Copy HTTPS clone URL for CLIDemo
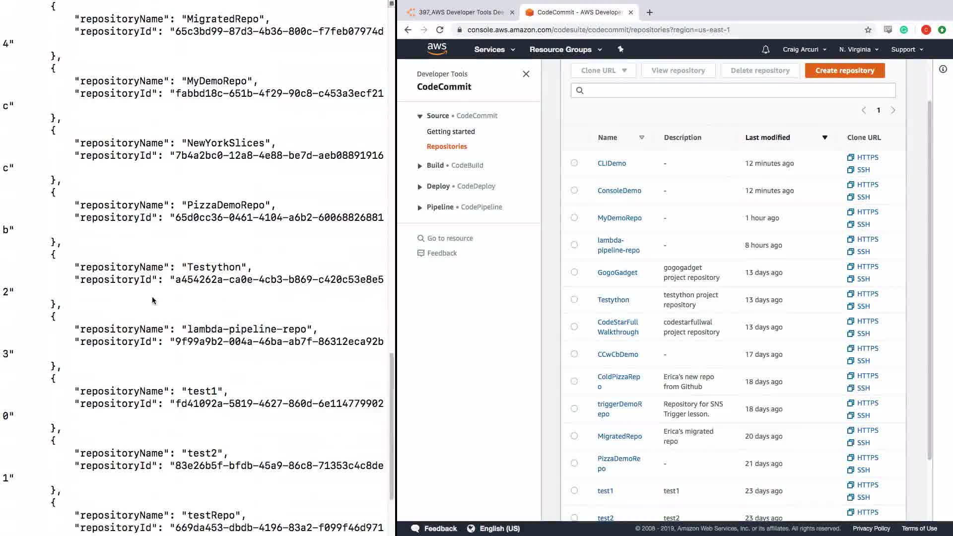This screenshot has width=953, height=536. (863, 157)
